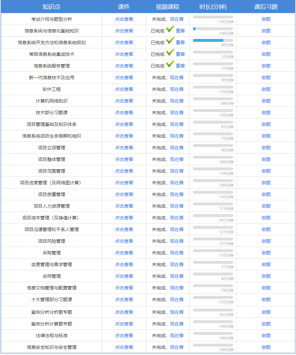The image size is (296, 355).
Task: Select the 采购管理 topic cell
Action: tap(51, 253)
